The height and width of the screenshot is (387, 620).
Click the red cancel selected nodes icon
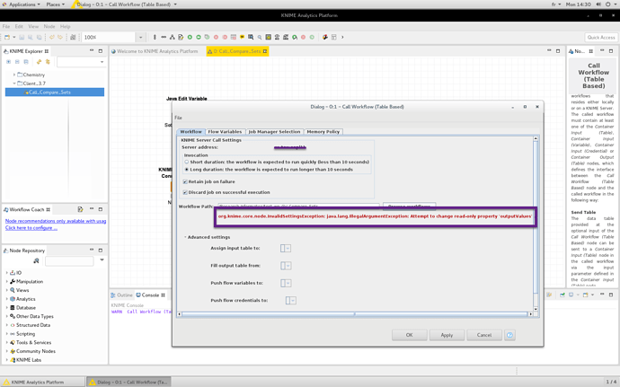(x=216, y=37)
